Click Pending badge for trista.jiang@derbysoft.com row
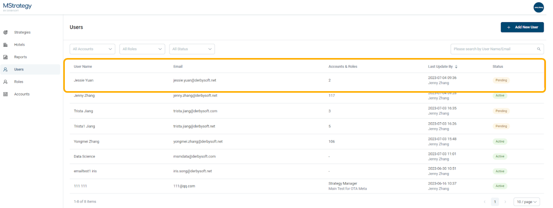 (501, 111)
